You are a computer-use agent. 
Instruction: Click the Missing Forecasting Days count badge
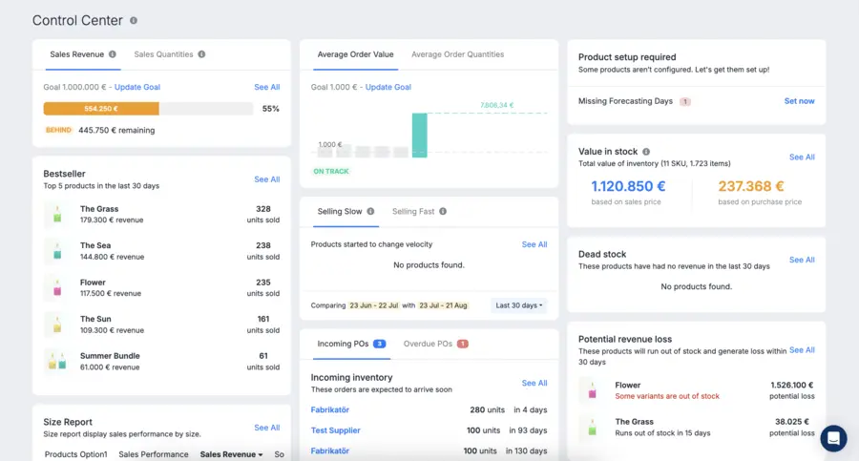[x=684, y=101]
